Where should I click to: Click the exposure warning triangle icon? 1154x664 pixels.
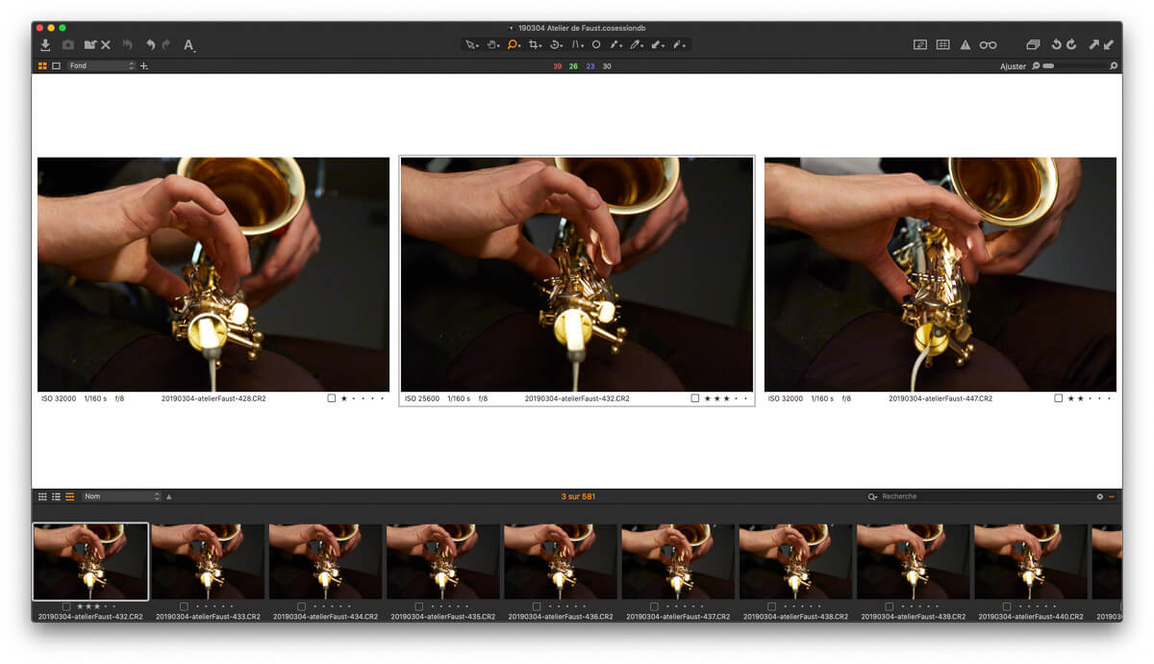click(965, 44)
